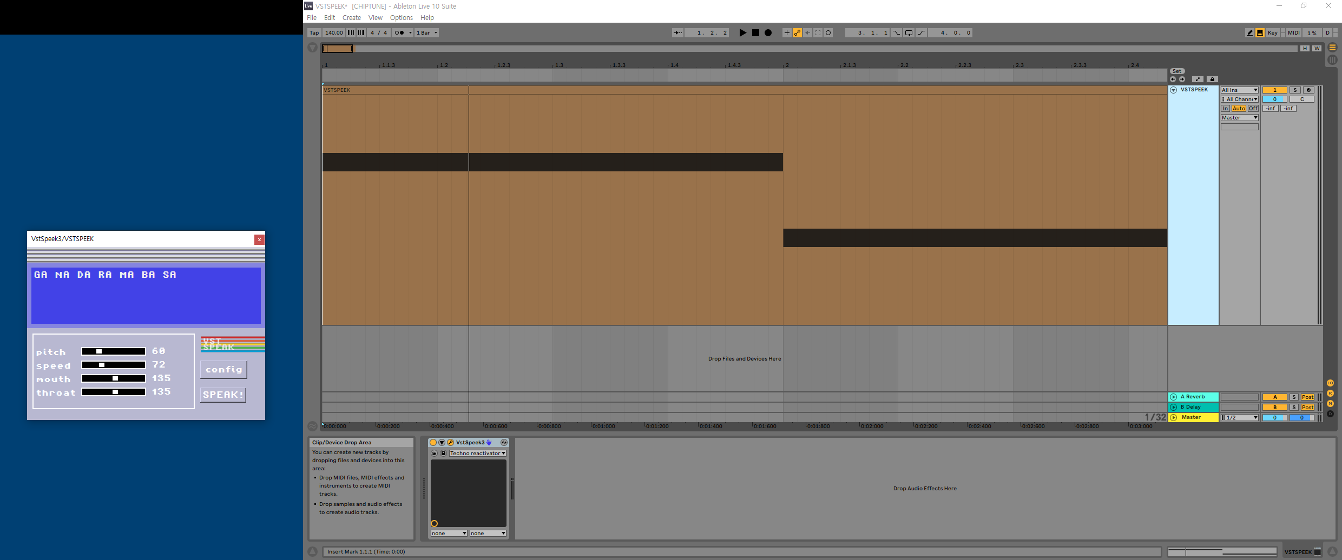The height and width of the screenshot is (560, 1342).
Task: Toggle the Follow playback icon
Action: tap(677, 33)
